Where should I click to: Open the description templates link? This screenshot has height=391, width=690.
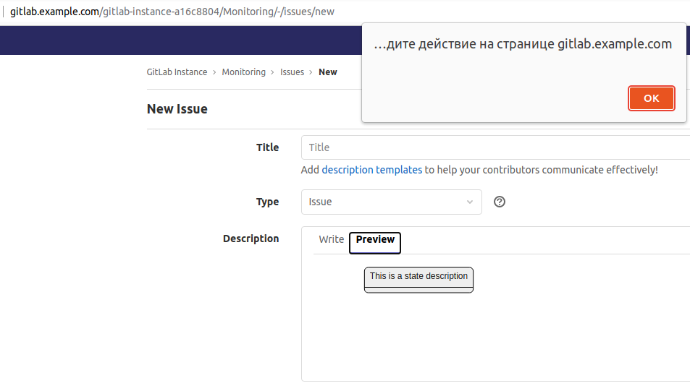tap(371, 170)
